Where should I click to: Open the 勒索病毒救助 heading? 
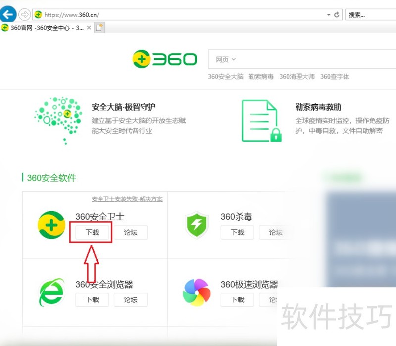[x=318, y=107]
